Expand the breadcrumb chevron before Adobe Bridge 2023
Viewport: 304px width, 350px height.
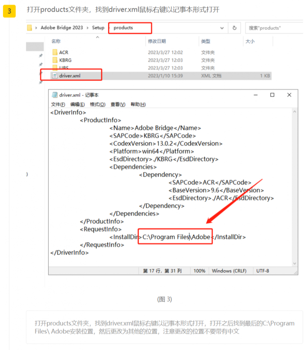point(36,28)
